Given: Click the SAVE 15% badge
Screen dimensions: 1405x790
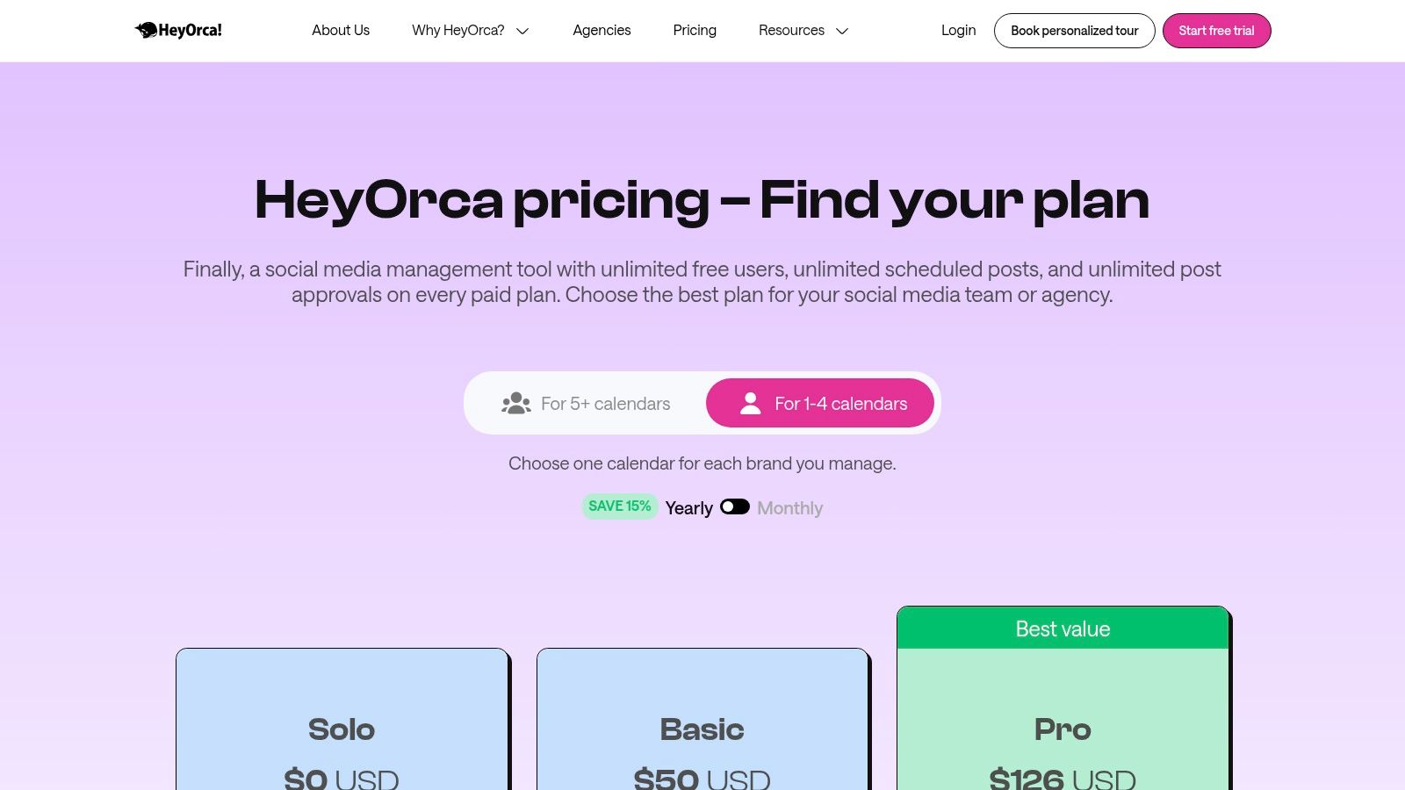Looking at the screenshot, I should (x=620, y=506).
